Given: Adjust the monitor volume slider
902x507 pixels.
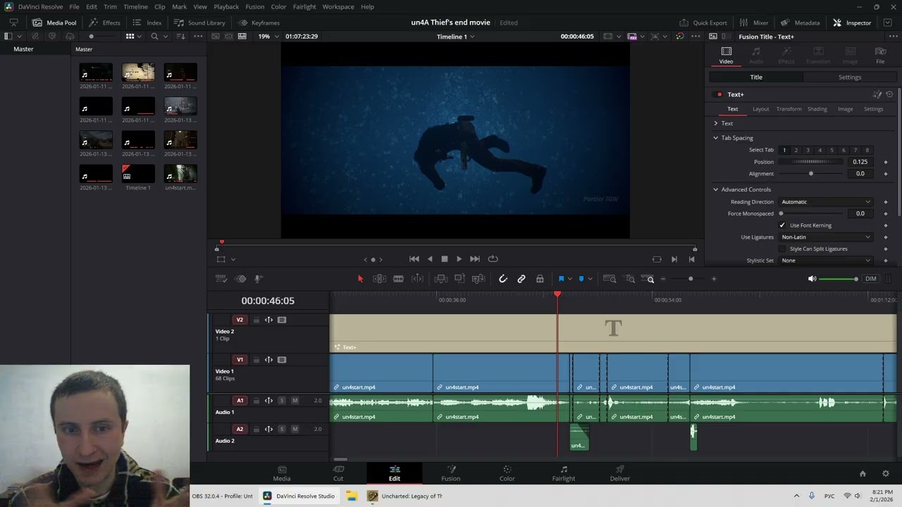Looking at the screenshot, I should click(x=839, y=279).
